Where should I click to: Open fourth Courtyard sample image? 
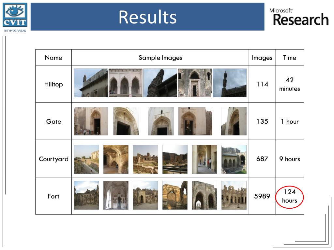click(175, 160)
